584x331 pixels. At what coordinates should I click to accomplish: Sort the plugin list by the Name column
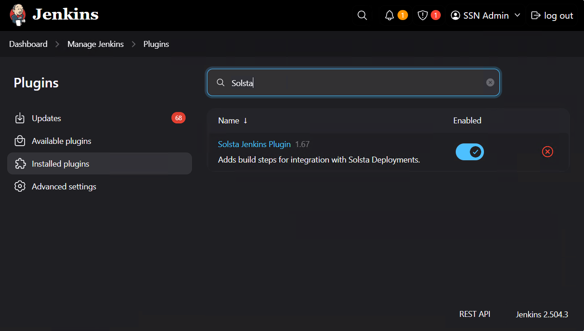(233, 121)
